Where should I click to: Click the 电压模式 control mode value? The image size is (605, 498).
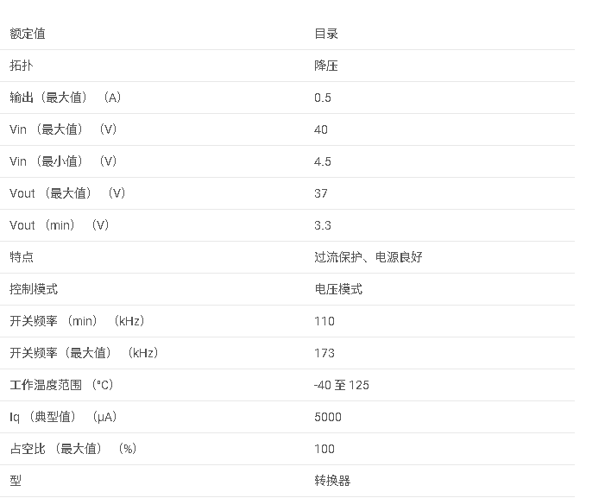pos(337,289)
